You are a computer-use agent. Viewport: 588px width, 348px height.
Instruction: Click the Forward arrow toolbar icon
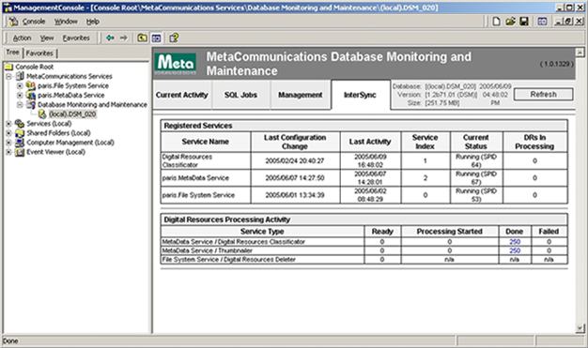click(123, 38)
